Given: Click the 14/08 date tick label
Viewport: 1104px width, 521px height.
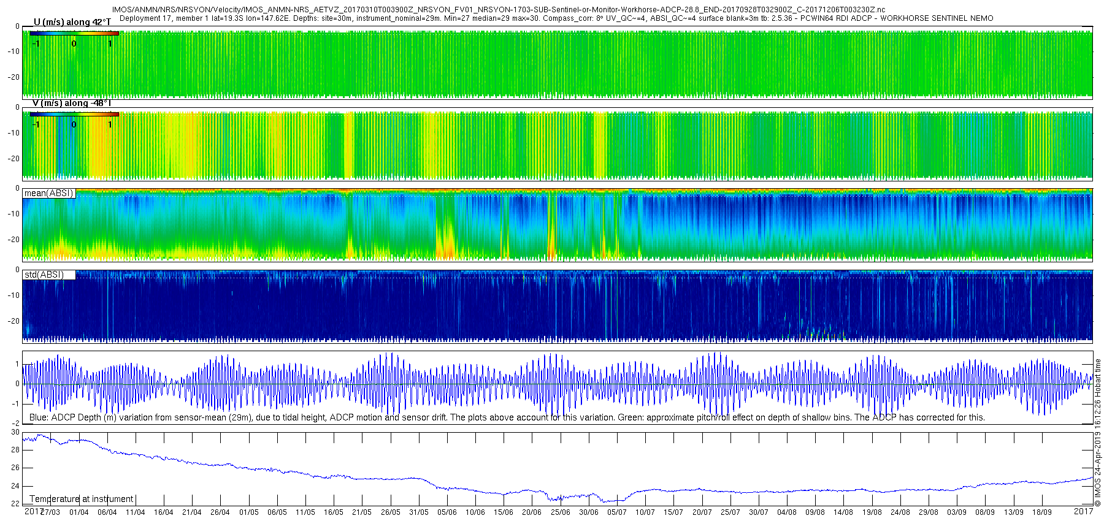Looking at the screenshot, I should 843,512.
